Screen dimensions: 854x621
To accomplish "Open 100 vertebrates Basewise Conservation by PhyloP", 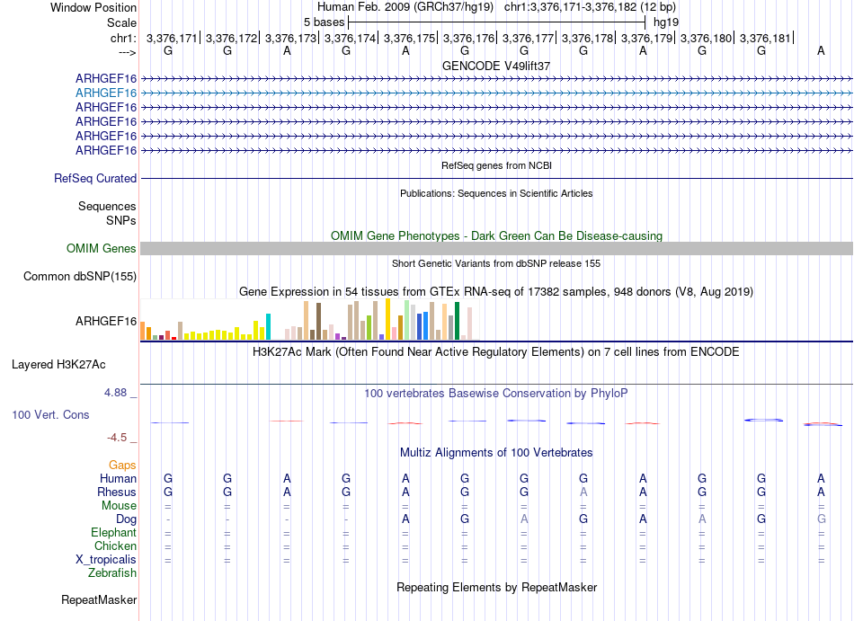I will 496,393.
